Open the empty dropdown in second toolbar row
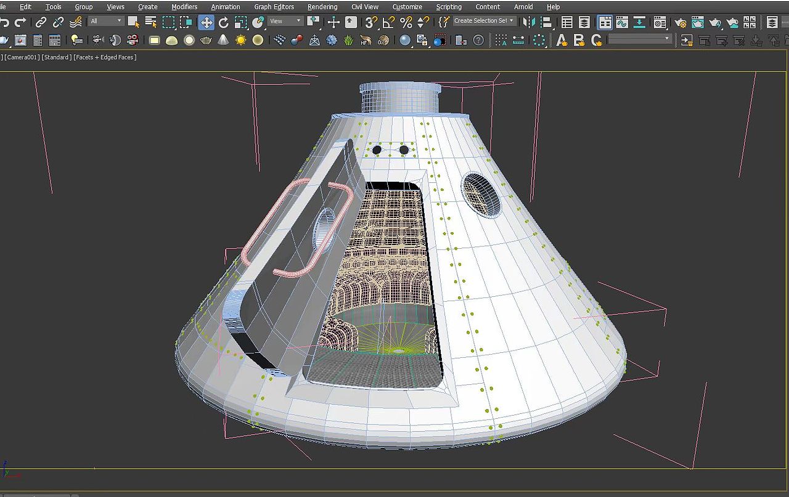This screenshot has width=789, height=497. coord(639,39)
